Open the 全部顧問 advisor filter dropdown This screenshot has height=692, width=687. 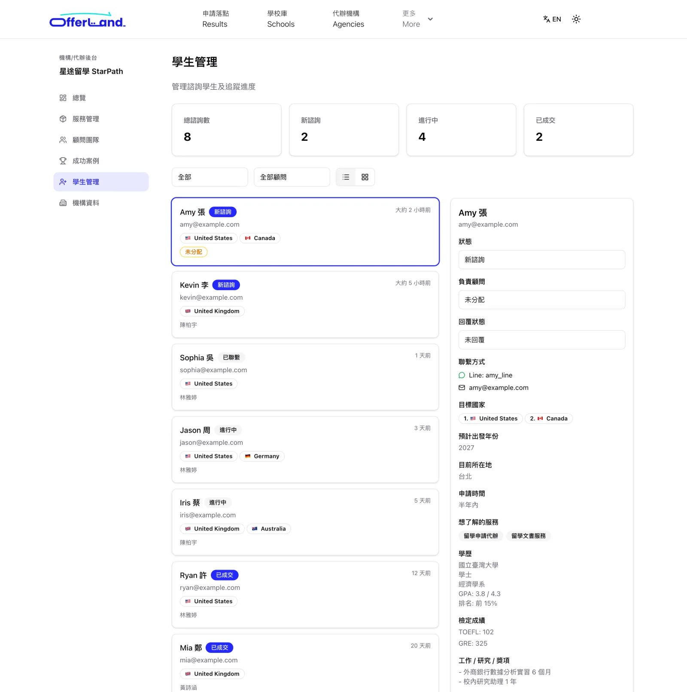point(292,177)
